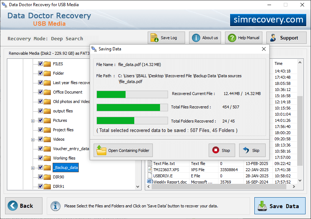Viewport: 311px width, 219px height.
Task: Select the Weekly Report.doc file row
Action: pos(225,182)
